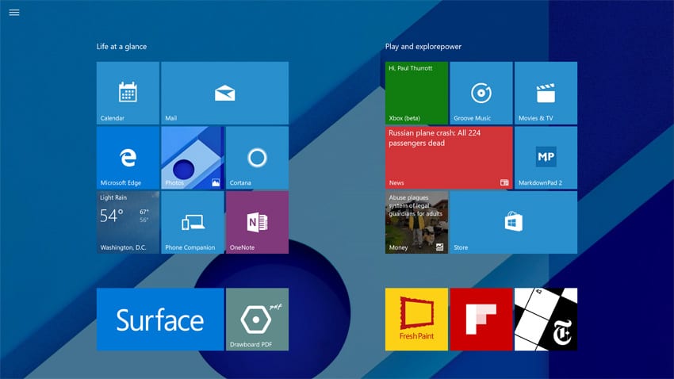
Task: Open the hamburger menu
Action: point(14,13)
